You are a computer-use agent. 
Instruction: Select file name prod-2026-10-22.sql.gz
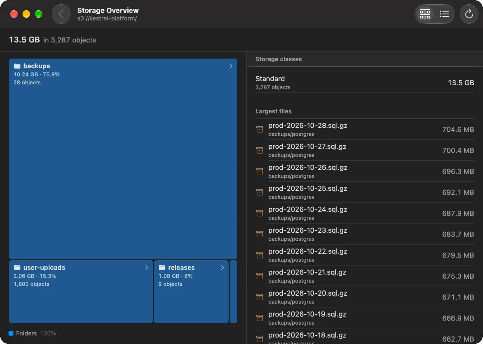tap(308, 251)
